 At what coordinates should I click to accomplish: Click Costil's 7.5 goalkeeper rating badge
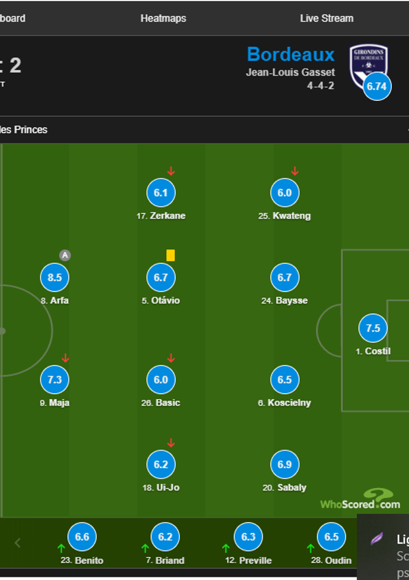(x=373, y=328)
